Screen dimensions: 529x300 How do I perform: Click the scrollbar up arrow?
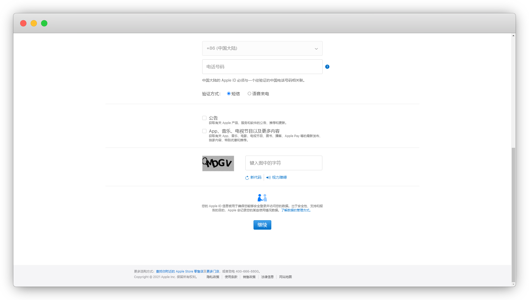[513, 36]
